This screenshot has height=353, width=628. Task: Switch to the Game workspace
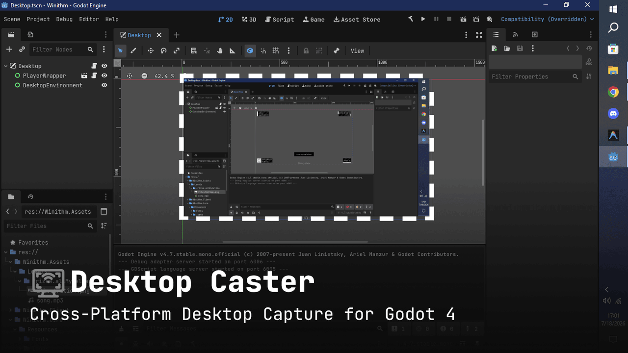coord(314,19)
